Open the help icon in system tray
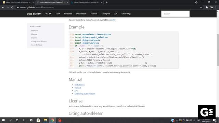 (173, 120)
